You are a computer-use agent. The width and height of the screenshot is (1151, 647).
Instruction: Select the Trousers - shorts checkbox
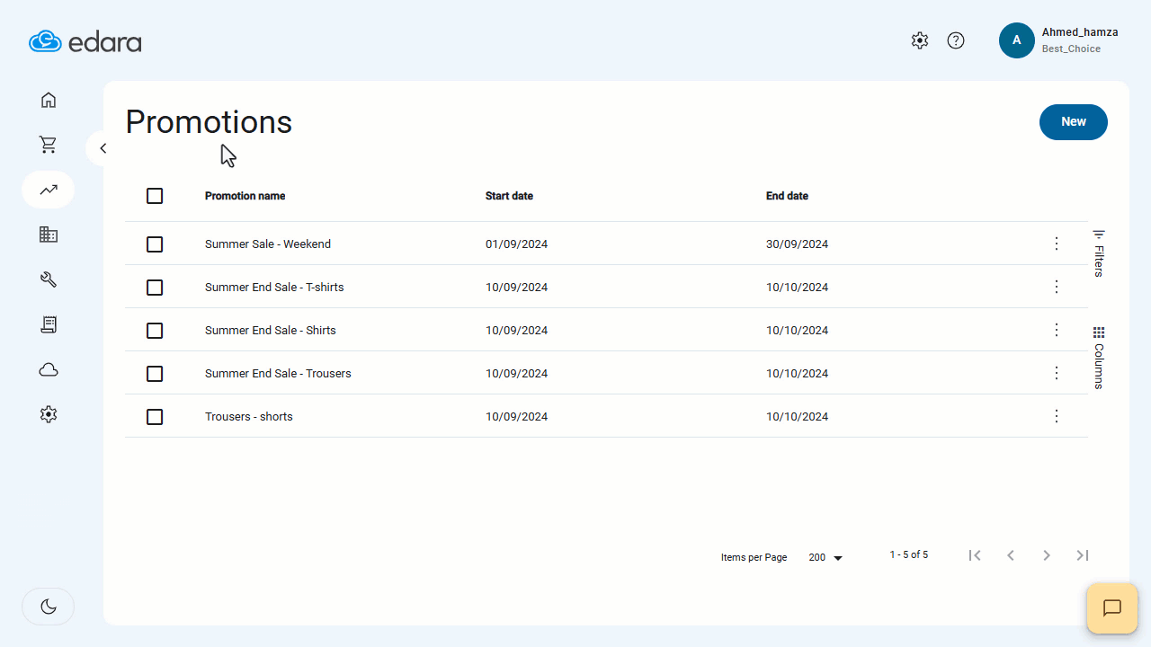[155, 417]
